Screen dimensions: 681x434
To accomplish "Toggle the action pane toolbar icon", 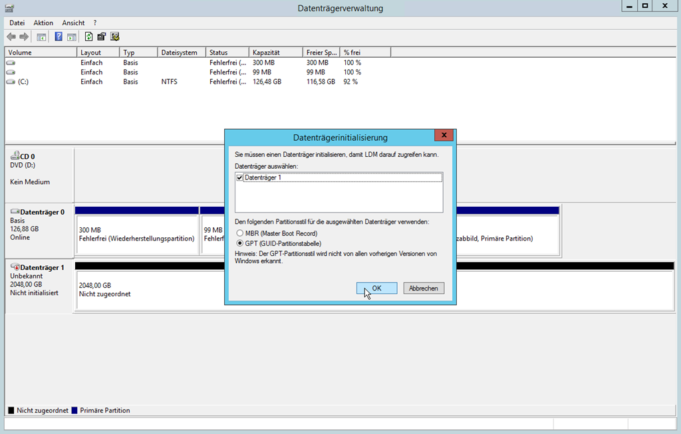I will point(71,37).
